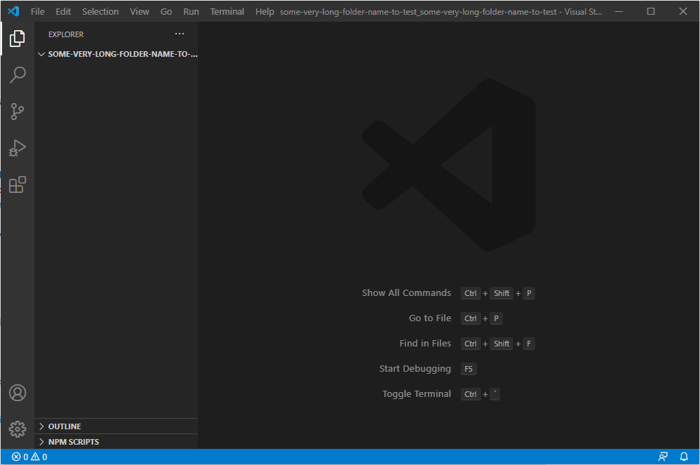
Task: Open the Source Control view
Action: 17,112
